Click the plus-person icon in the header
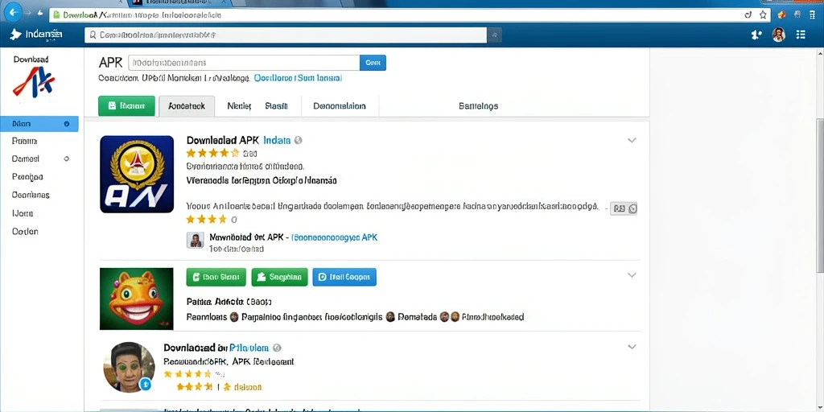Screen dimensions: 824x412 756,35
